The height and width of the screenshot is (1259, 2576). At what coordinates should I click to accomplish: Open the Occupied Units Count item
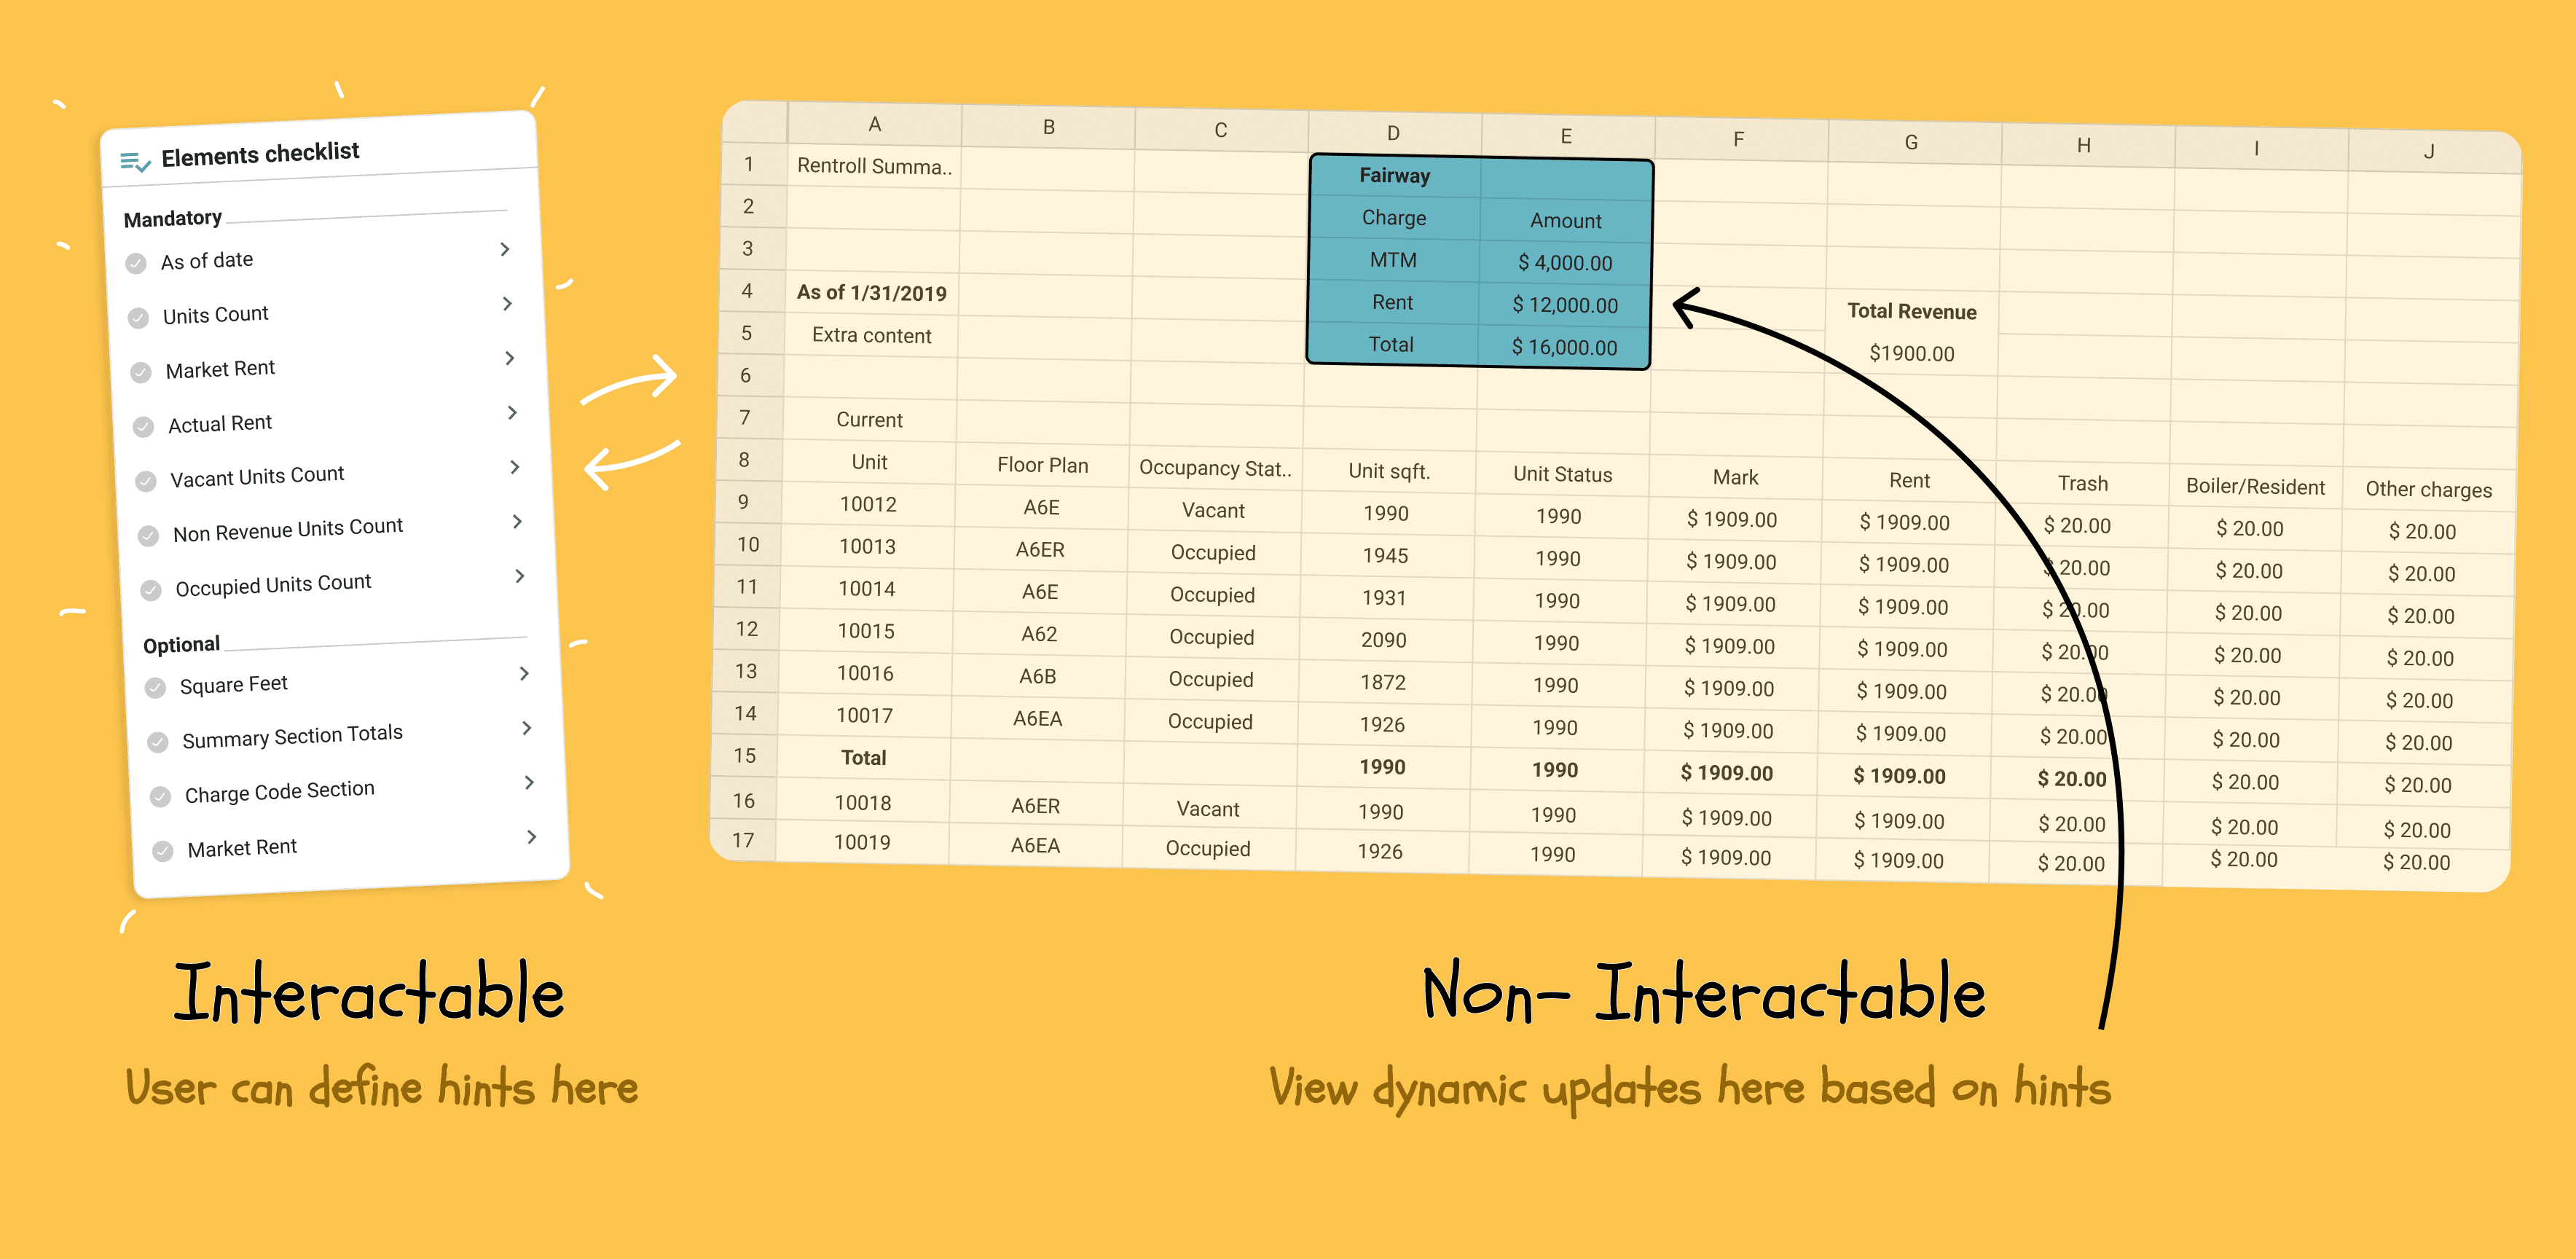[x=273, y=585]
